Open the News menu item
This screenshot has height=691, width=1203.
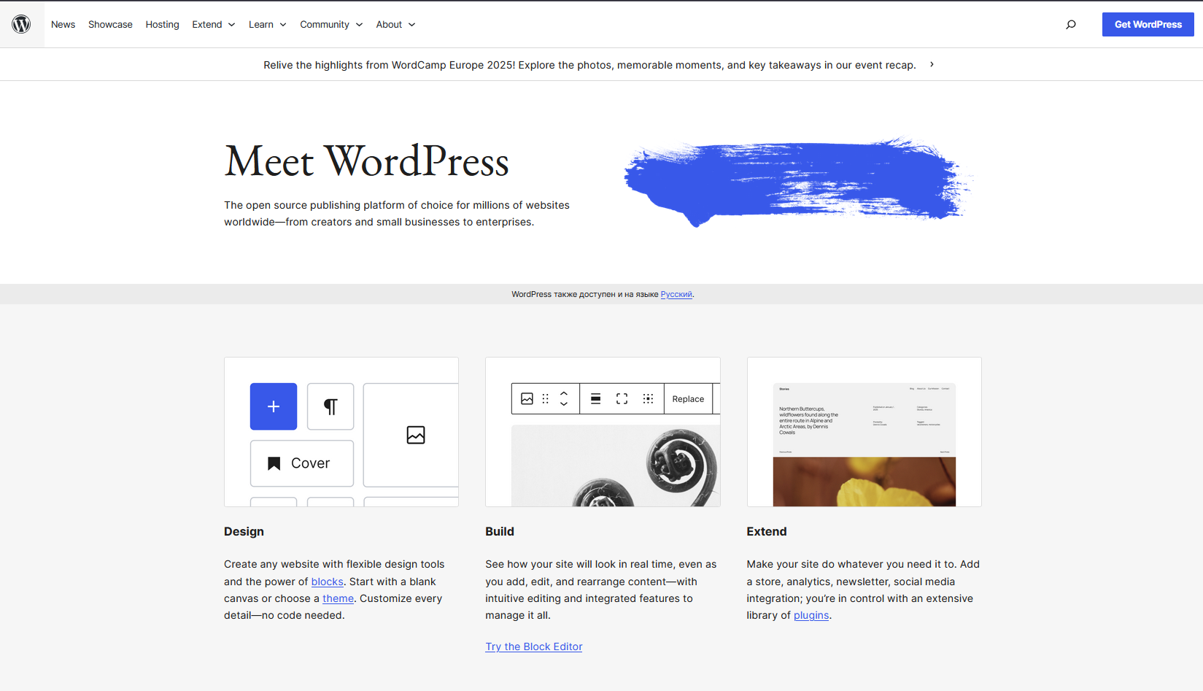[63, 25]
